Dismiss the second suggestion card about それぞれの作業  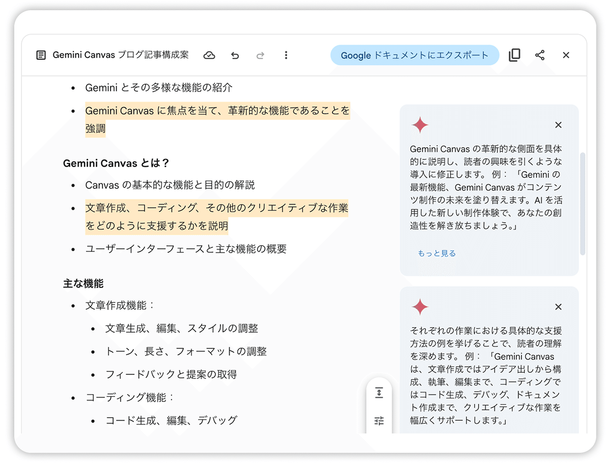(x=558, y=307)
